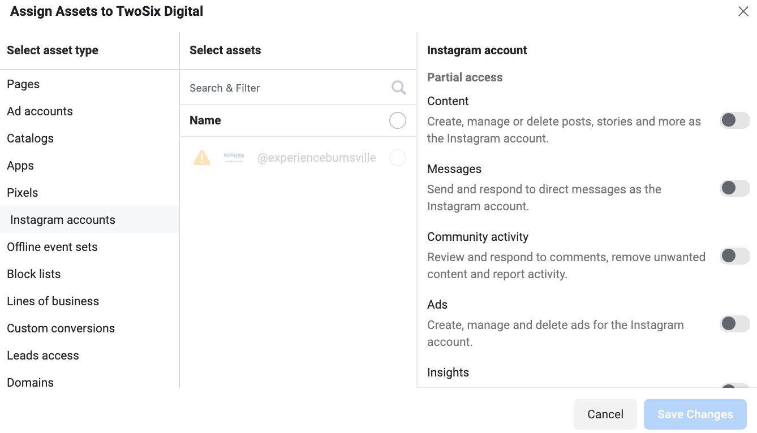This screenshot has width=757, height=433.
Task: Select Lines of business
Action: point(89,301)
